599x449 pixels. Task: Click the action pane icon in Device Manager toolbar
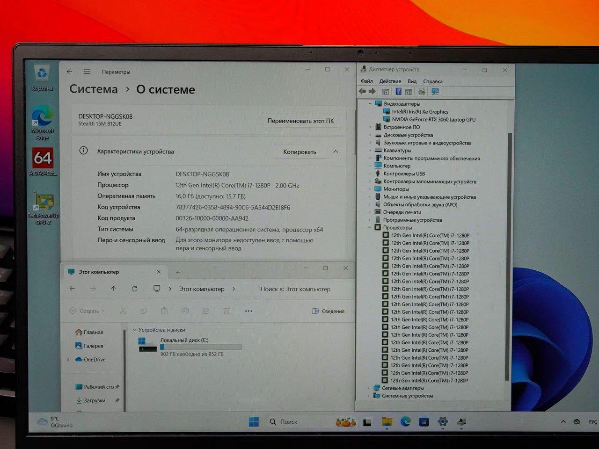(x=409, y=92)
